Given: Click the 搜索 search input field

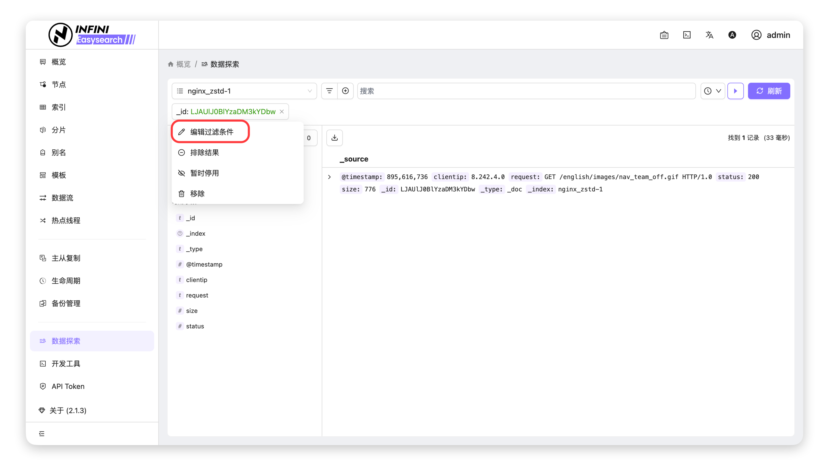Looking at the screenshot, I should point(526,91).
